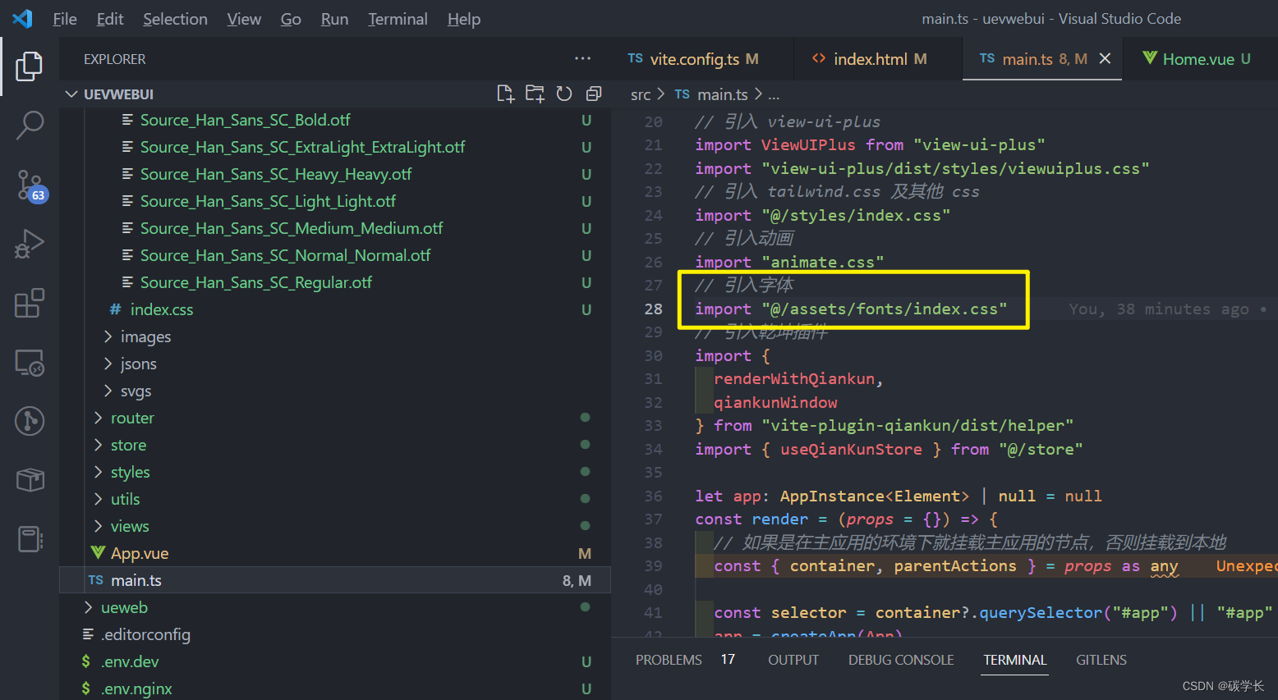The height and width of the screenshot is (700, 1278).
Task: Expand the styles folder
Action: click(x=98, y=472)
